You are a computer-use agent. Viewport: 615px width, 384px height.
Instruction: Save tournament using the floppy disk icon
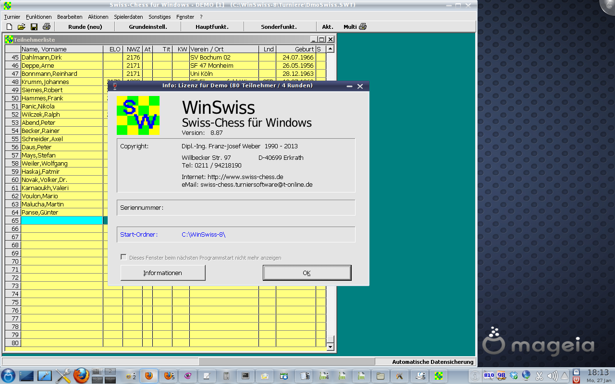point(34,27)
